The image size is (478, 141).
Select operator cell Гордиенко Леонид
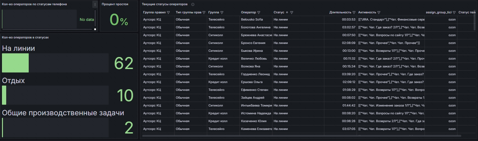[x=256, y=74]
